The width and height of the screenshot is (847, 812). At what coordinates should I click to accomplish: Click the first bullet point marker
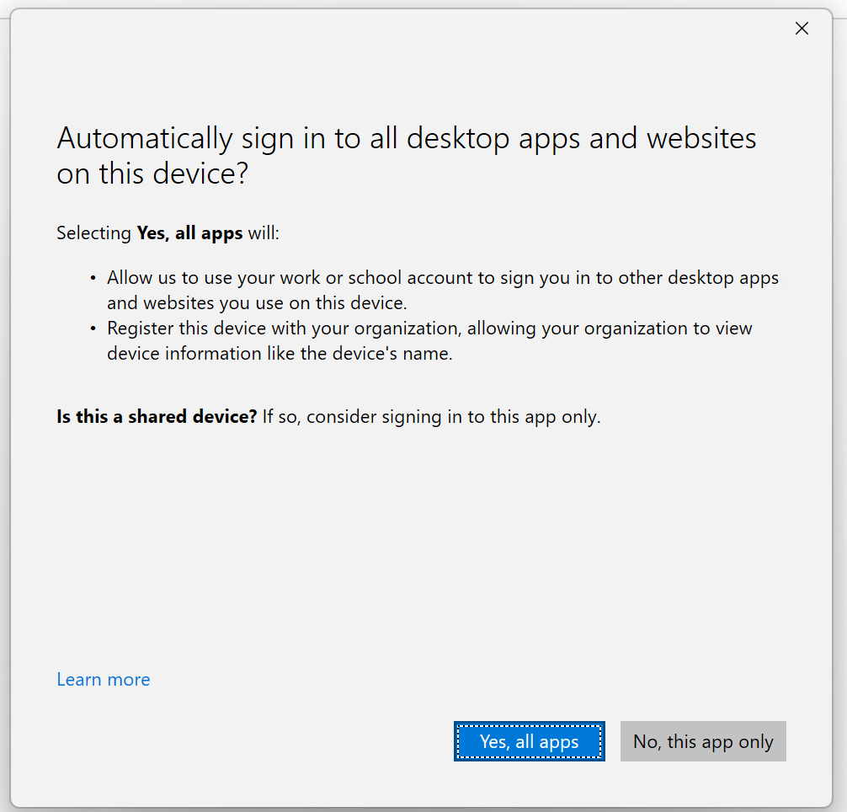coord(93,278)
